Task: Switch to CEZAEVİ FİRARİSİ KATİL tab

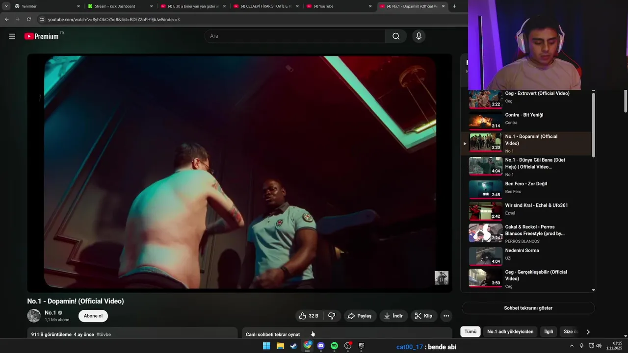Action: [266, 6]
